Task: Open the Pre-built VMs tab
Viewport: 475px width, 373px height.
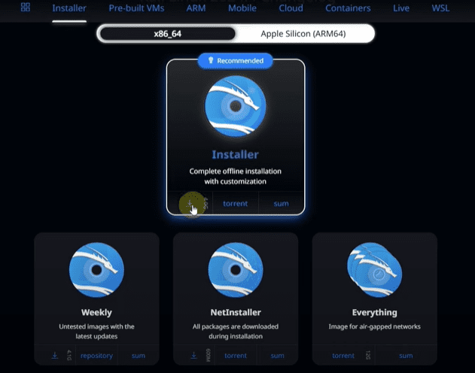Action: [136, 8]
